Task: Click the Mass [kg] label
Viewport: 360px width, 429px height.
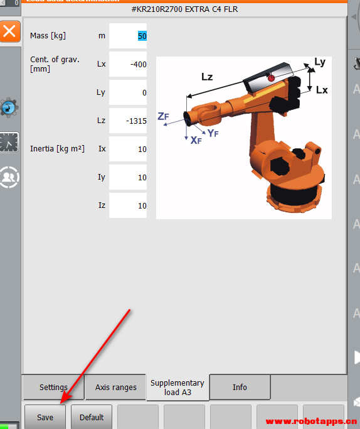Action: tap(48, 36)
